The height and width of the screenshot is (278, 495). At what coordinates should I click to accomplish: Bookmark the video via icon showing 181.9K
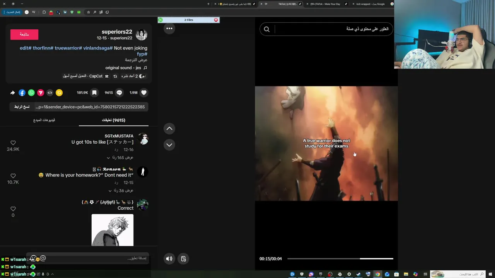(94, 93)
